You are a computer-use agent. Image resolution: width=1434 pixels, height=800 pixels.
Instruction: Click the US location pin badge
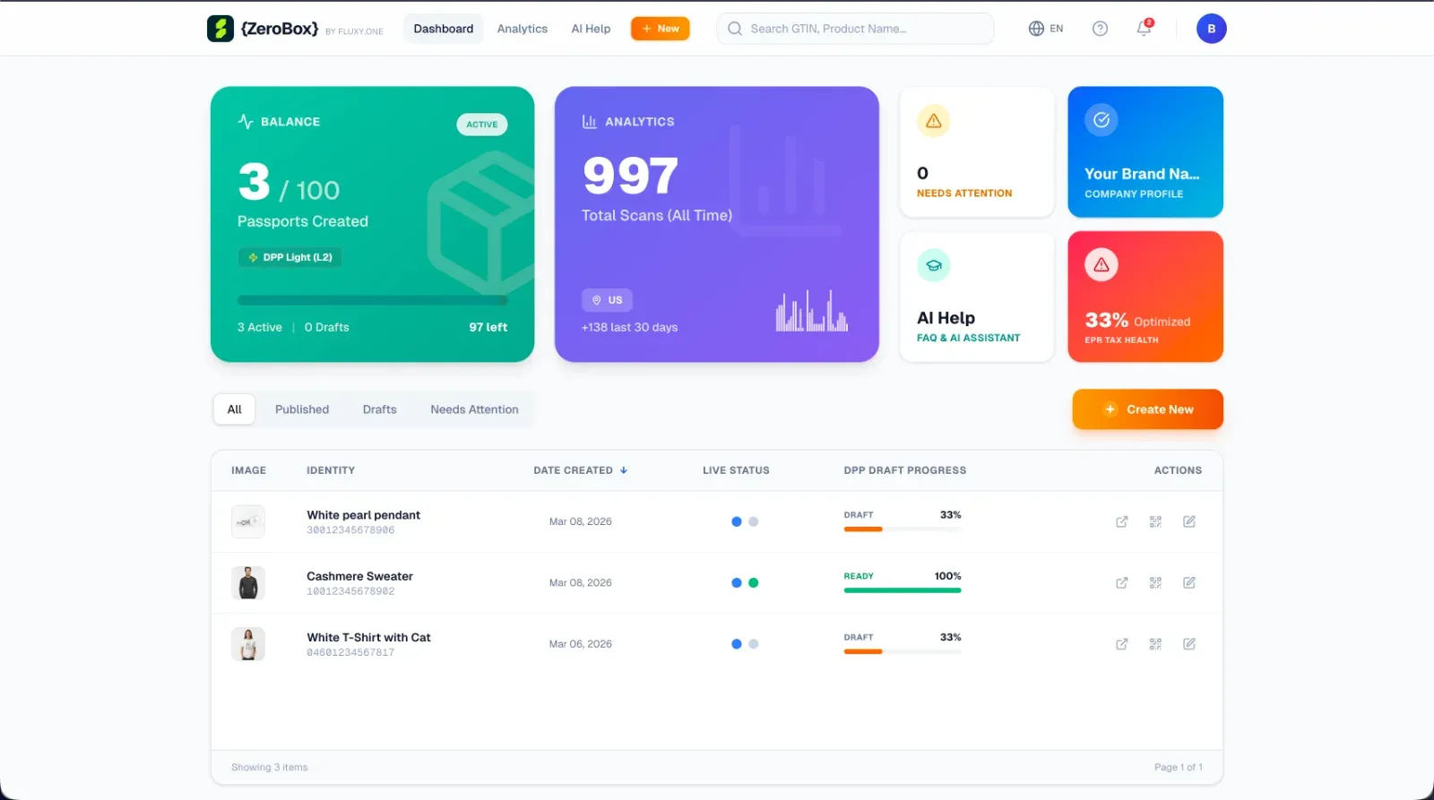pyautogui.click(x=607, y=300)
